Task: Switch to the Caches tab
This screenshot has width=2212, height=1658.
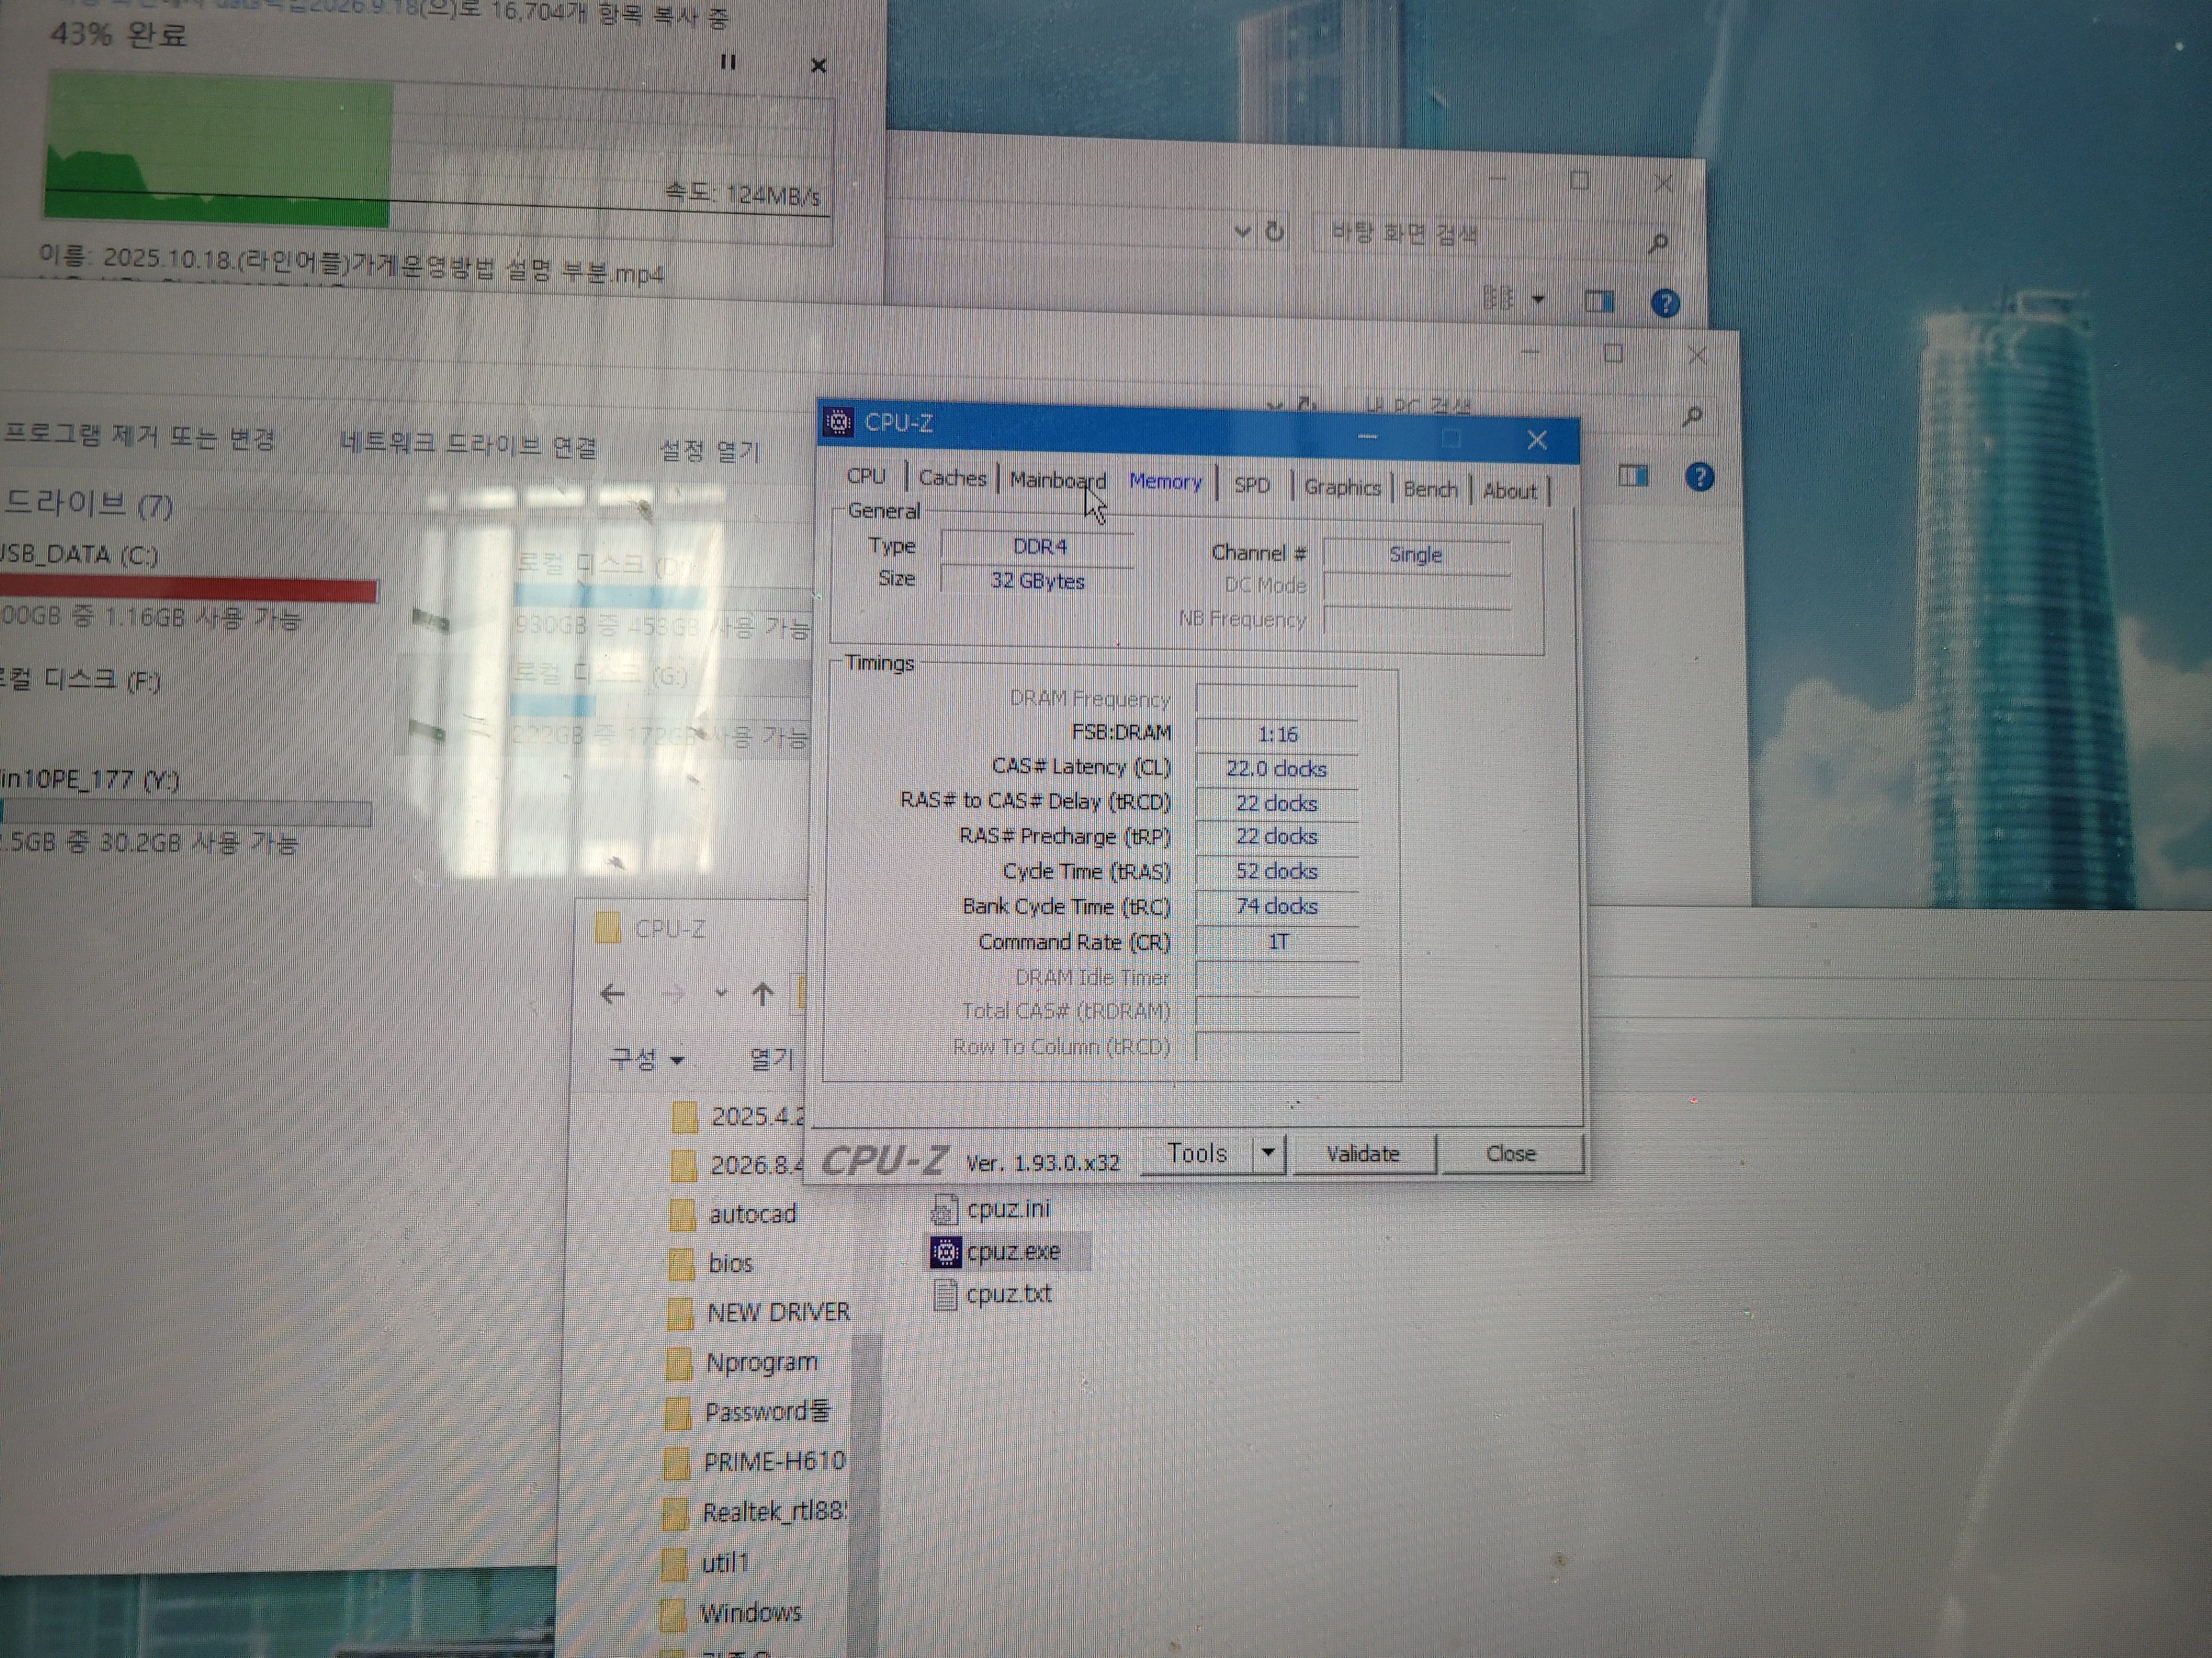Action: point(952,479)
